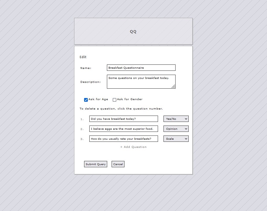This screenshot has height=211, width=267.
Task: Expand the Opinion type dropdown
Action: [176, 129]
